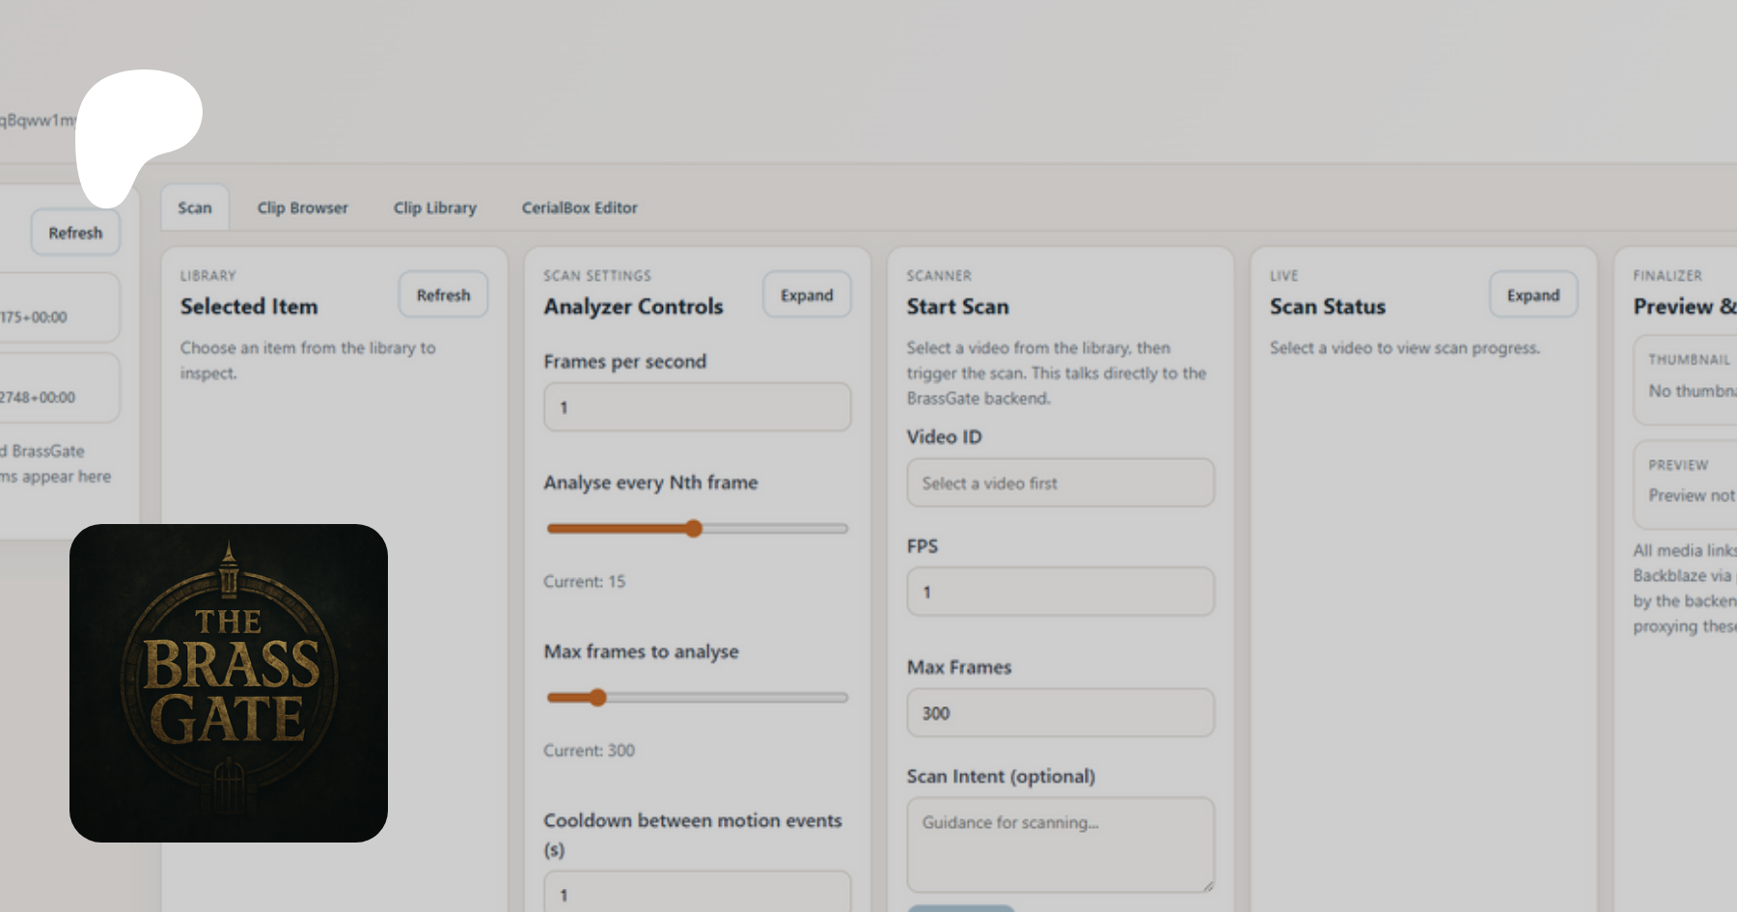
Task: Focus the Cooldown between motion events field
Action: click(x=697, y=893)
